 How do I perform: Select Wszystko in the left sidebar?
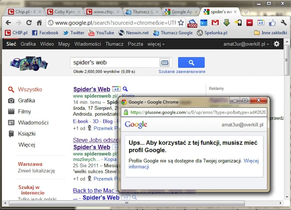25,89
